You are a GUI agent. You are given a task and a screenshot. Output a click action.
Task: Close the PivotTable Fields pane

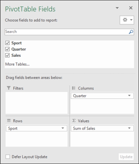[x=131, y=8]
